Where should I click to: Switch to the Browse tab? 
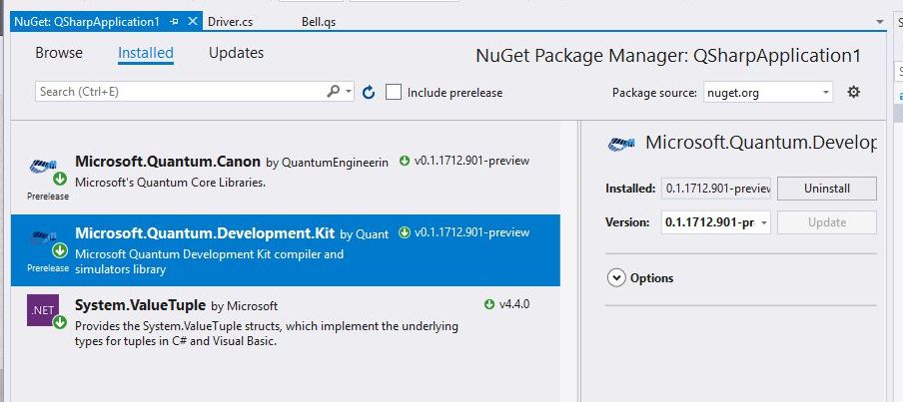[x=59, y=53]
